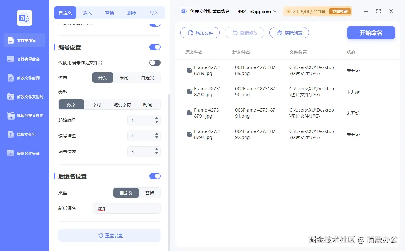Click 未开始 status of Frame 427318790.jpg

click(x=353, y=92)
